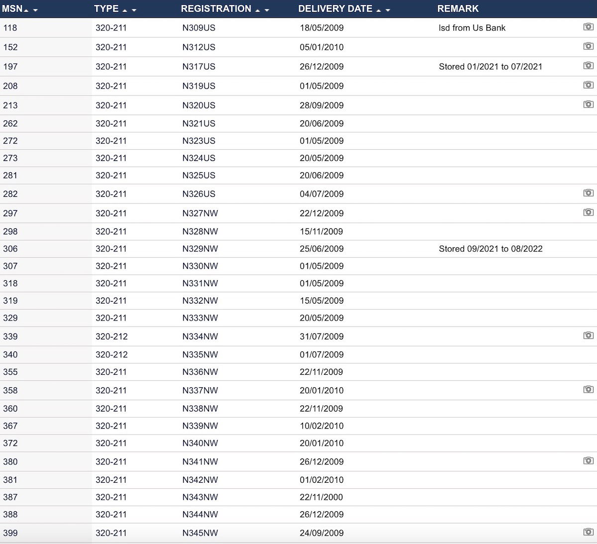Click delivery date 31/07/2009

[x=321, y=337]
